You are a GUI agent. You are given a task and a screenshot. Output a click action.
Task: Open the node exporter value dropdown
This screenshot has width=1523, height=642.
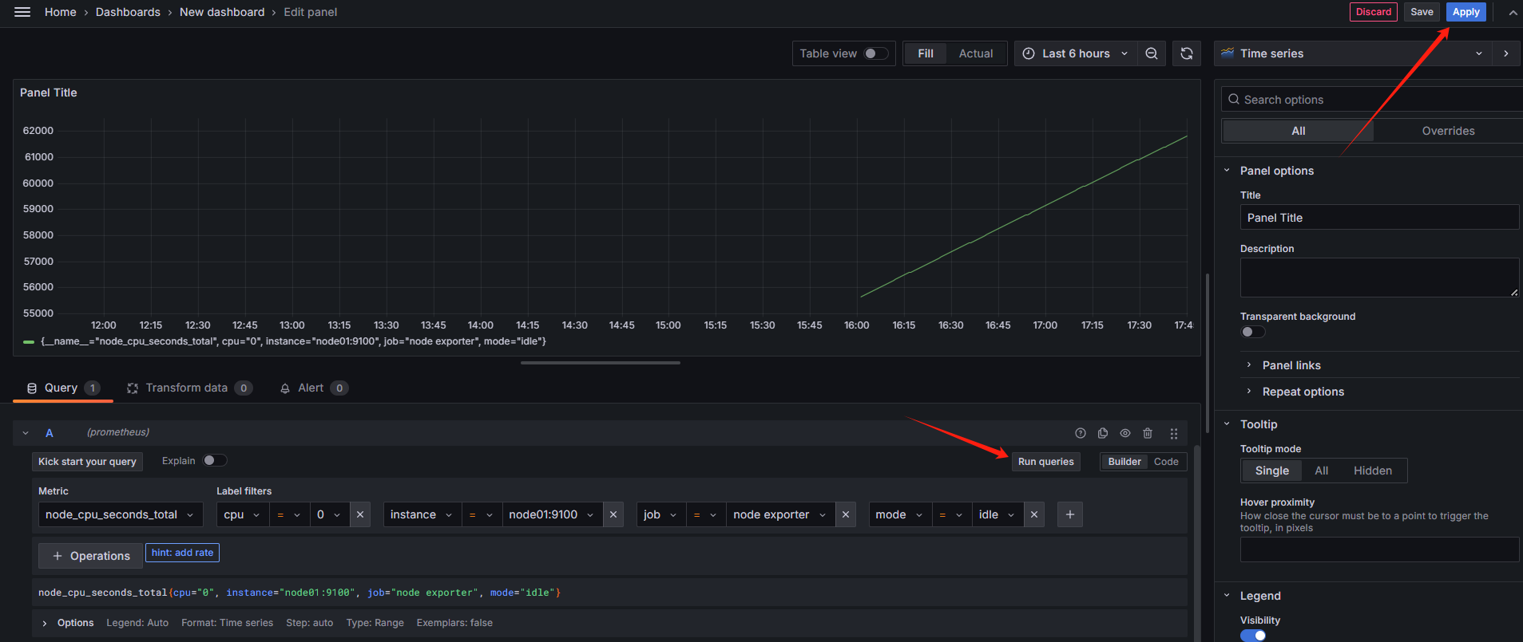[x=780, y=514]
